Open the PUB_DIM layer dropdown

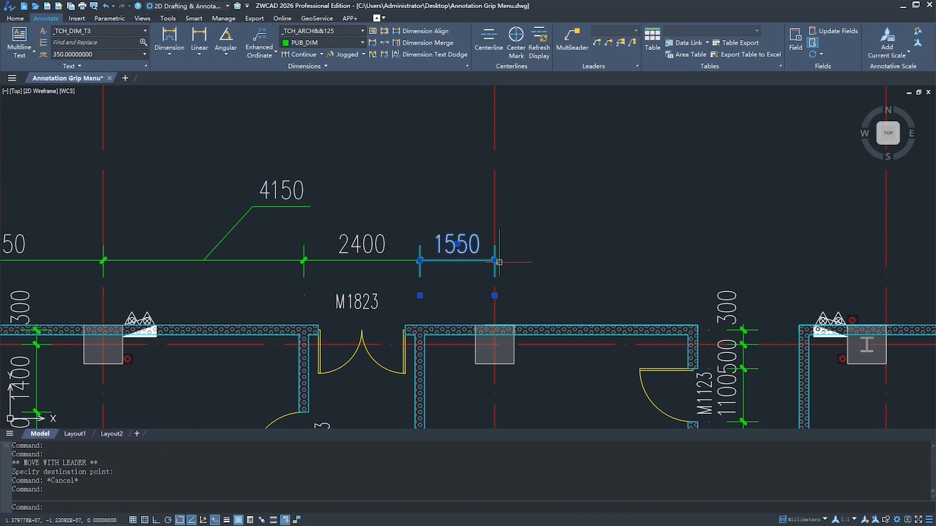362,43
